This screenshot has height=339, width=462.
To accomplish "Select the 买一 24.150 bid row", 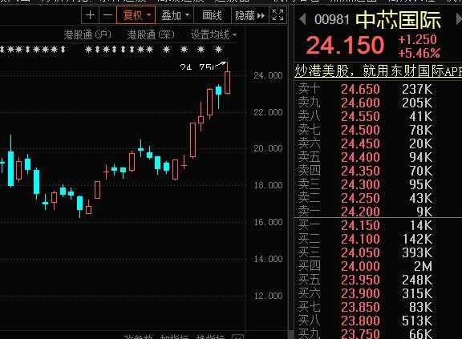I will click(x=366, y=225).
